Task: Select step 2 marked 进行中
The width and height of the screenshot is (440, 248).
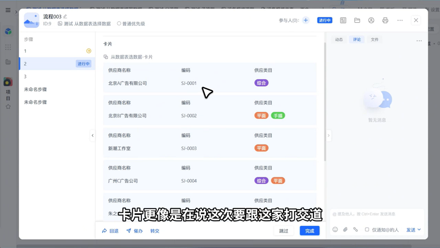Action: click(57, 64)
